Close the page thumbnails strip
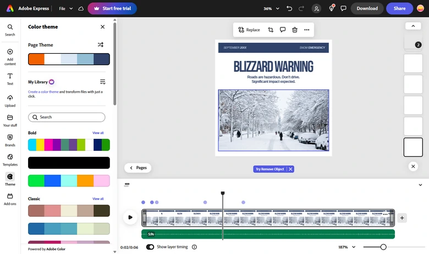This screenshot has height=254, width=429. point(413,166)
